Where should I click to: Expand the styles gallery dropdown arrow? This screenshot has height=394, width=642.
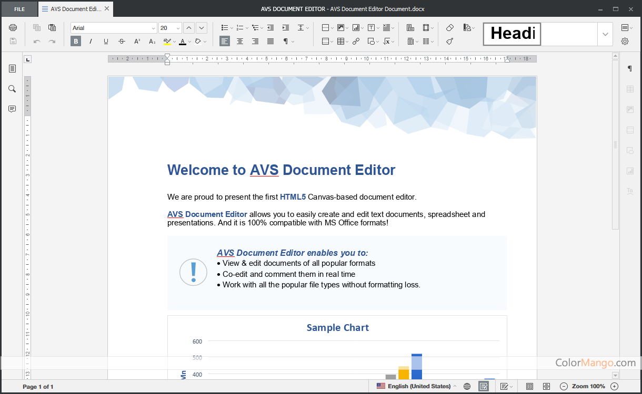pos(605,34)
